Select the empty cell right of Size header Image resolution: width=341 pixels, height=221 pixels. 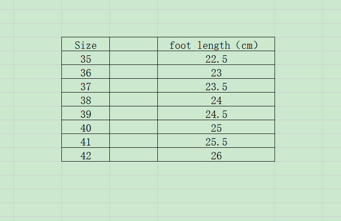click(133, 45)
